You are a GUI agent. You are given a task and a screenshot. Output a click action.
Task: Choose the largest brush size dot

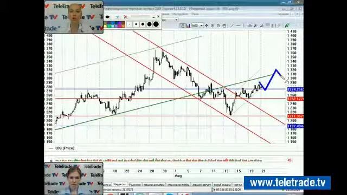click(x=156, y=24)
